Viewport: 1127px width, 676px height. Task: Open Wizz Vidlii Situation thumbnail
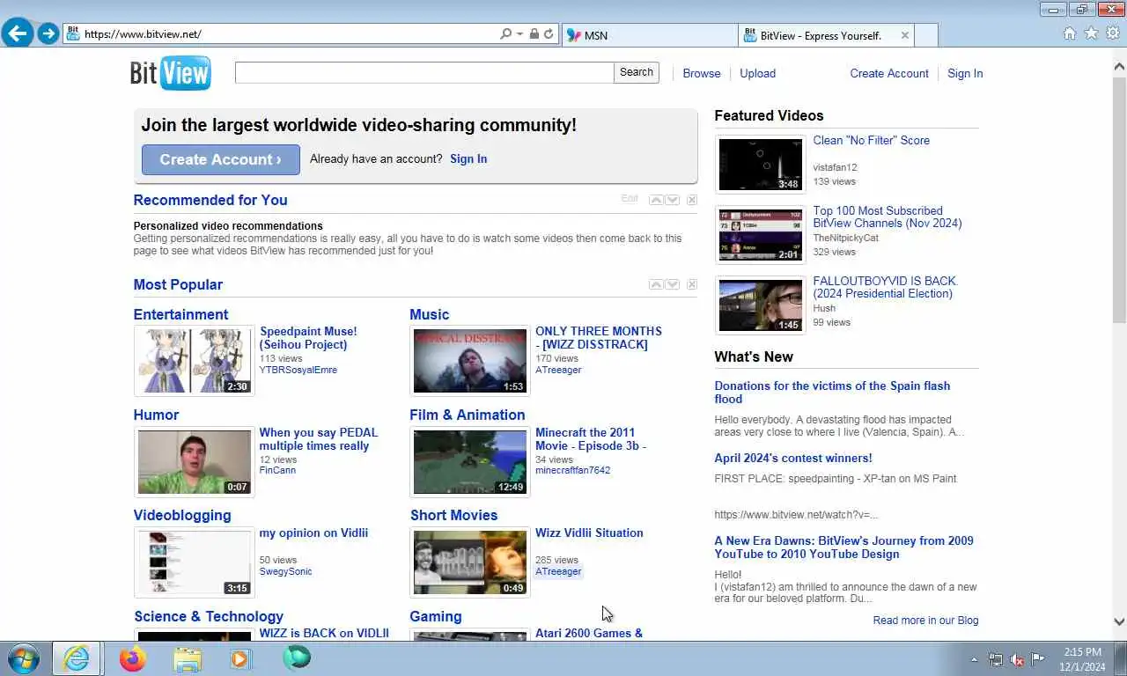(470, 562)
